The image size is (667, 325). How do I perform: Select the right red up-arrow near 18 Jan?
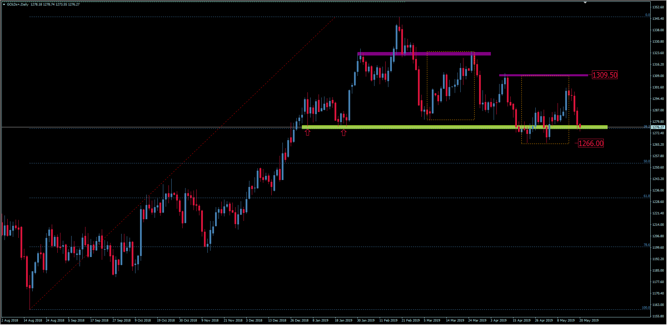click(344, 132)
